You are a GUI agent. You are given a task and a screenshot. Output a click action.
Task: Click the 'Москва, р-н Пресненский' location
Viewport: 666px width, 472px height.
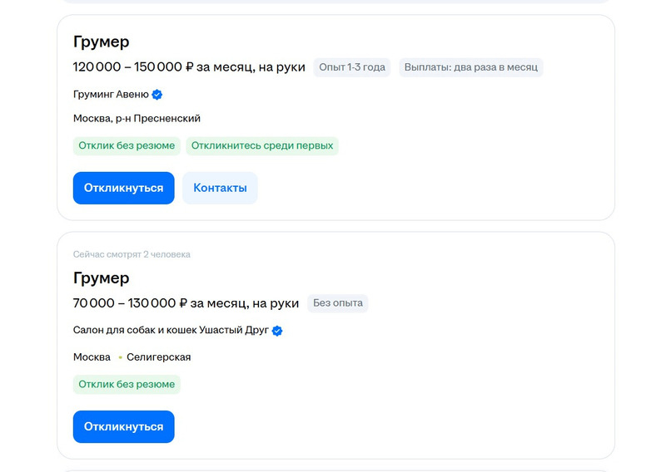click(x=137, y=119)
